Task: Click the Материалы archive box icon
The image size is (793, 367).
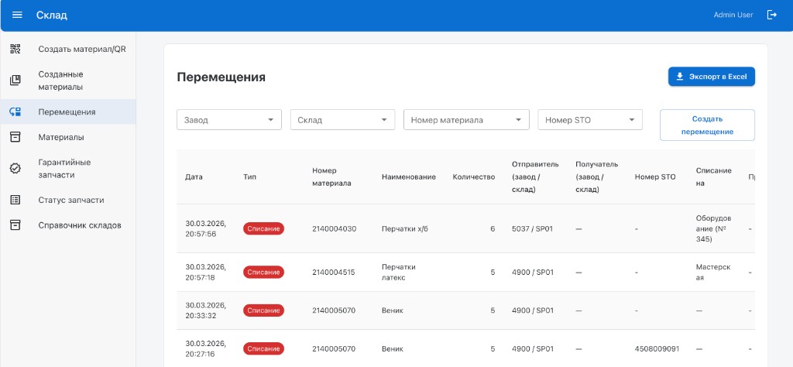Action: [x=15, y=137]
